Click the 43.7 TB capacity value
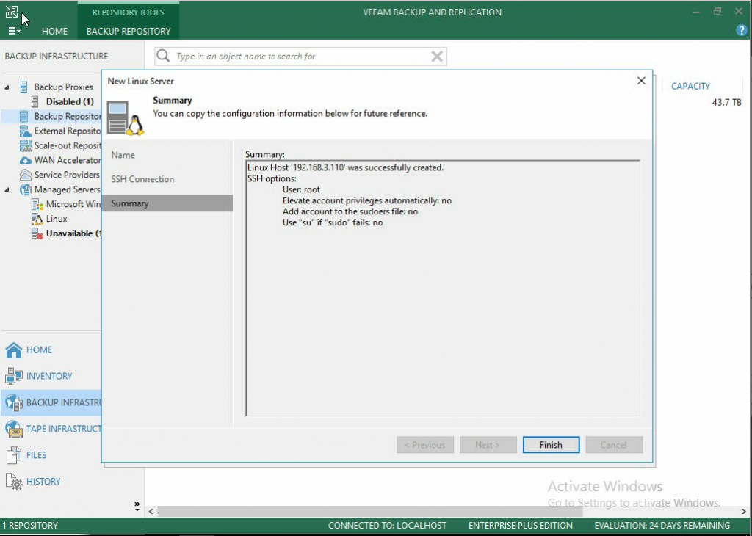 tap(726, 102)
